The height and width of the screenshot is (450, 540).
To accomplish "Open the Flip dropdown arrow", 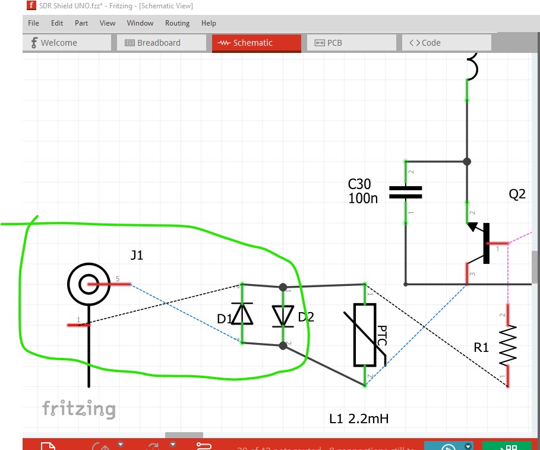I will click(x=173, y=444).
